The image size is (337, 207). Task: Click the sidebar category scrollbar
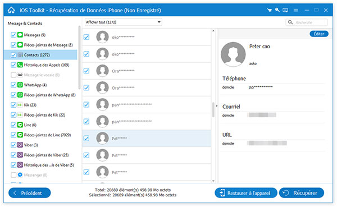point(79,58)
